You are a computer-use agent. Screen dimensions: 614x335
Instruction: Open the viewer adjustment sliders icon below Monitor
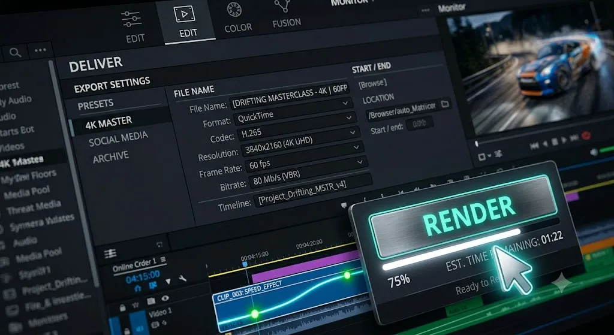click(498, 153)
